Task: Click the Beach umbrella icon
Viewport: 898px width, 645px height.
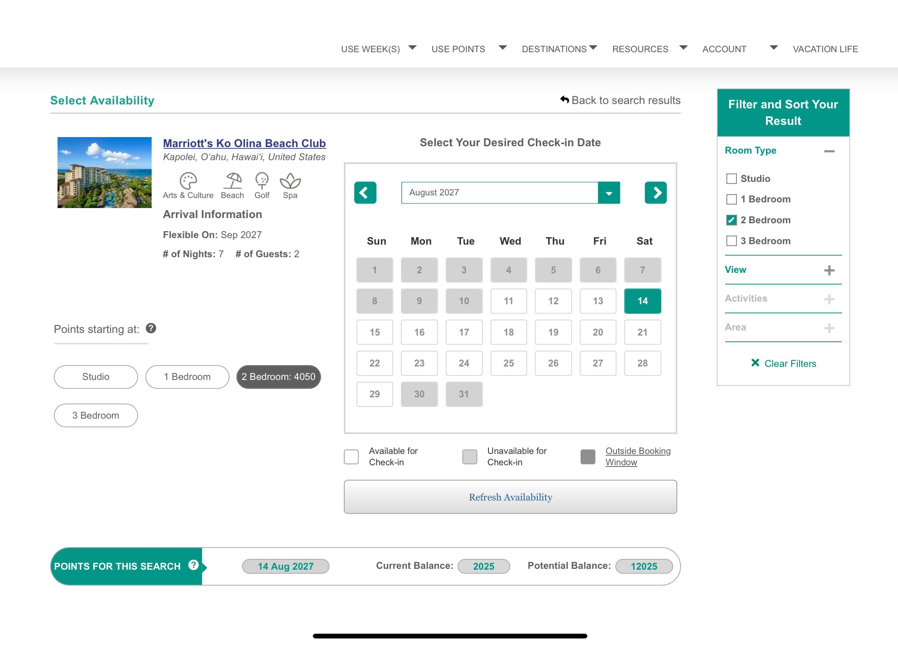Action: pos(233,181)
